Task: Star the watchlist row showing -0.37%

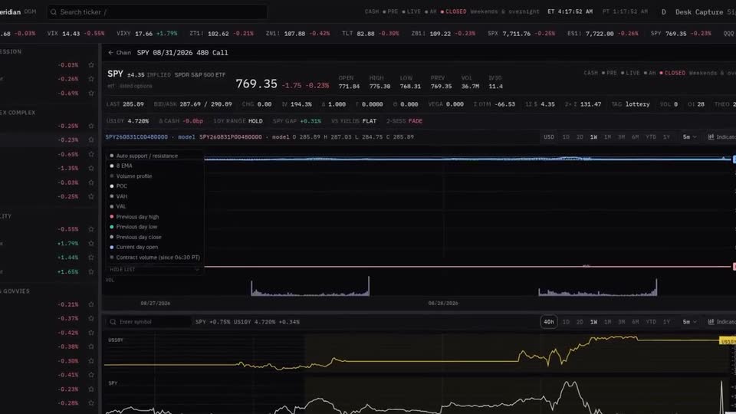Action: [91, 318]
